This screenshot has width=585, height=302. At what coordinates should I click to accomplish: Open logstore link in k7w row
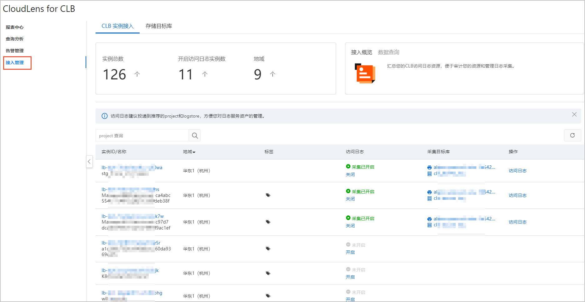click(x=450, y=225)
